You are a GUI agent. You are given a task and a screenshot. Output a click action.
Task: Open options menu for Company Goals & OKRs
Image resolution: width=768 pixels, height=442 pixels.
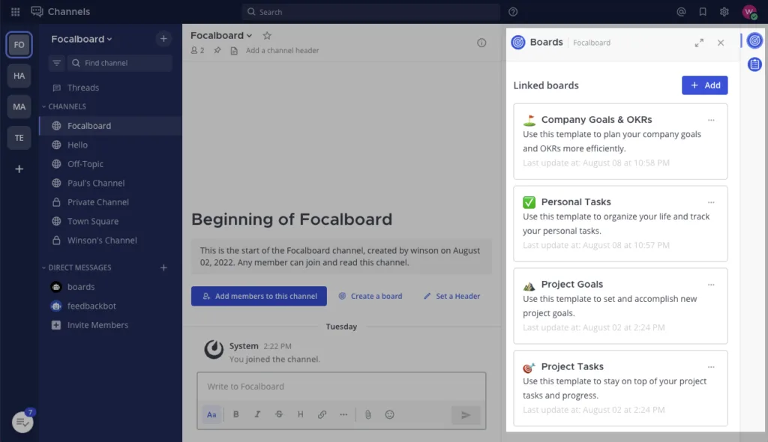[x=711, y=120]
